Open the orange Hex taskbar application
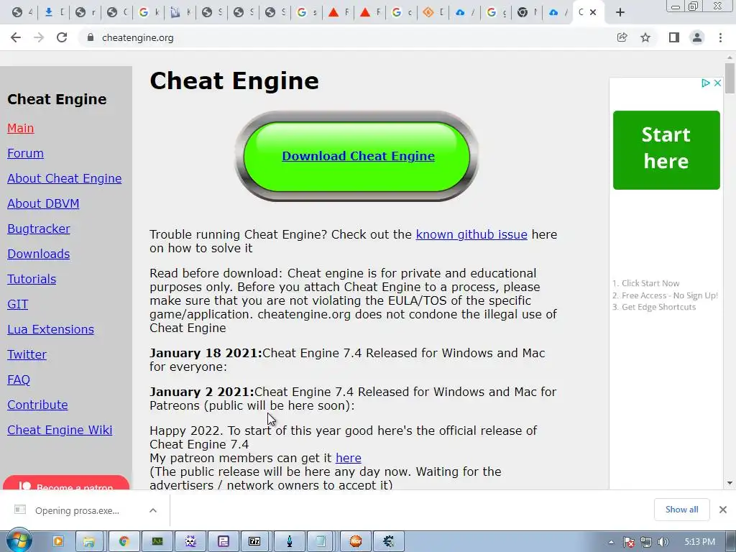736x552 pixels. pyautogui.click(x=356, y=542)
